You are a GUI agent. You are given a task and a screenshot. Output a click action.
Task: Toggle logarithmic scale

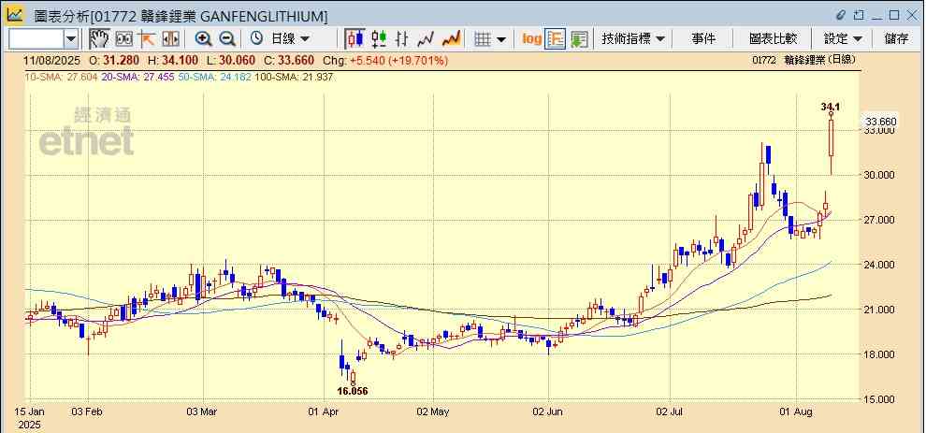tap(531, 39)
